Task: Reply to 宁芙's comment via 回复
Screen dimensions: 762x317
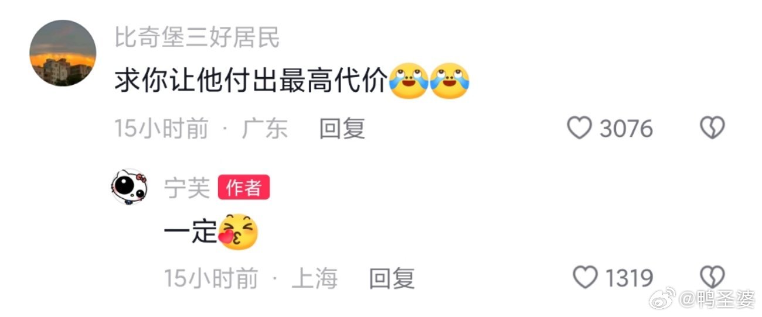Action: [392, 278]
